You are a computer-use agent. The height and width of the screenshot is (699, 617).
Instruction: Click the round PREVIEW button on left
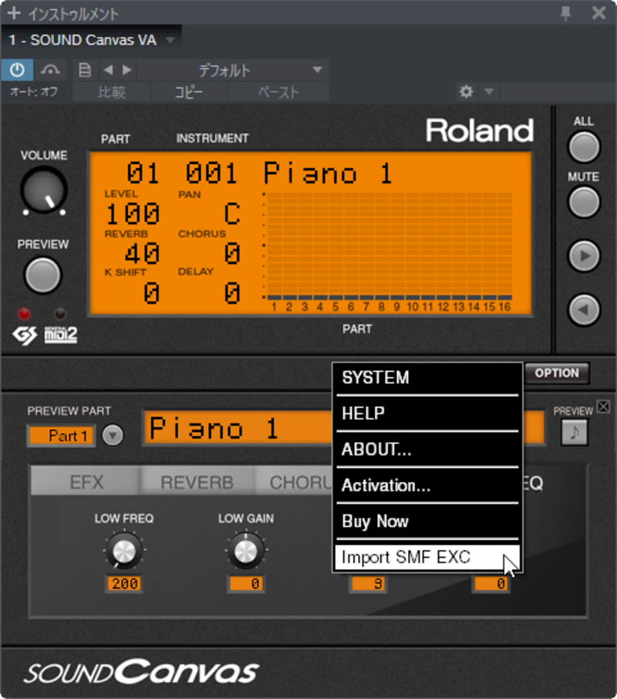[42, 275]
